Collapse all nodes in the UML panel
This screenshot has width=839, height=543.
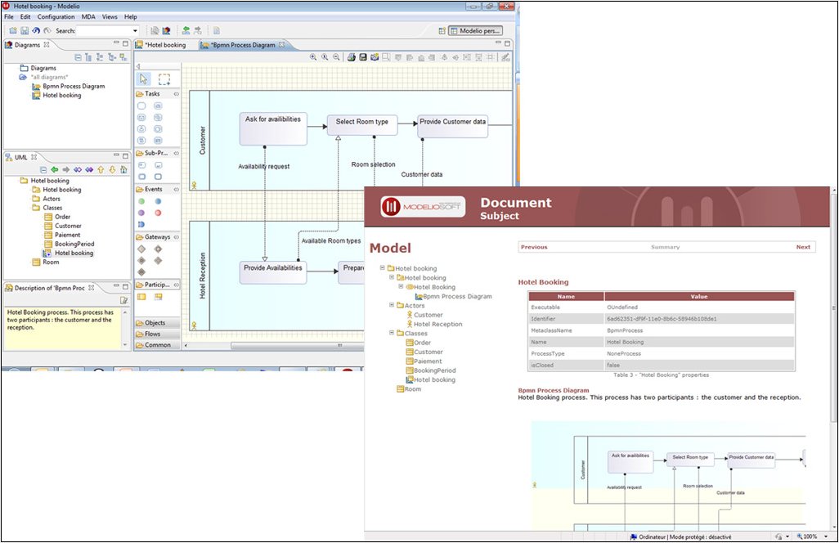[43, 169]
